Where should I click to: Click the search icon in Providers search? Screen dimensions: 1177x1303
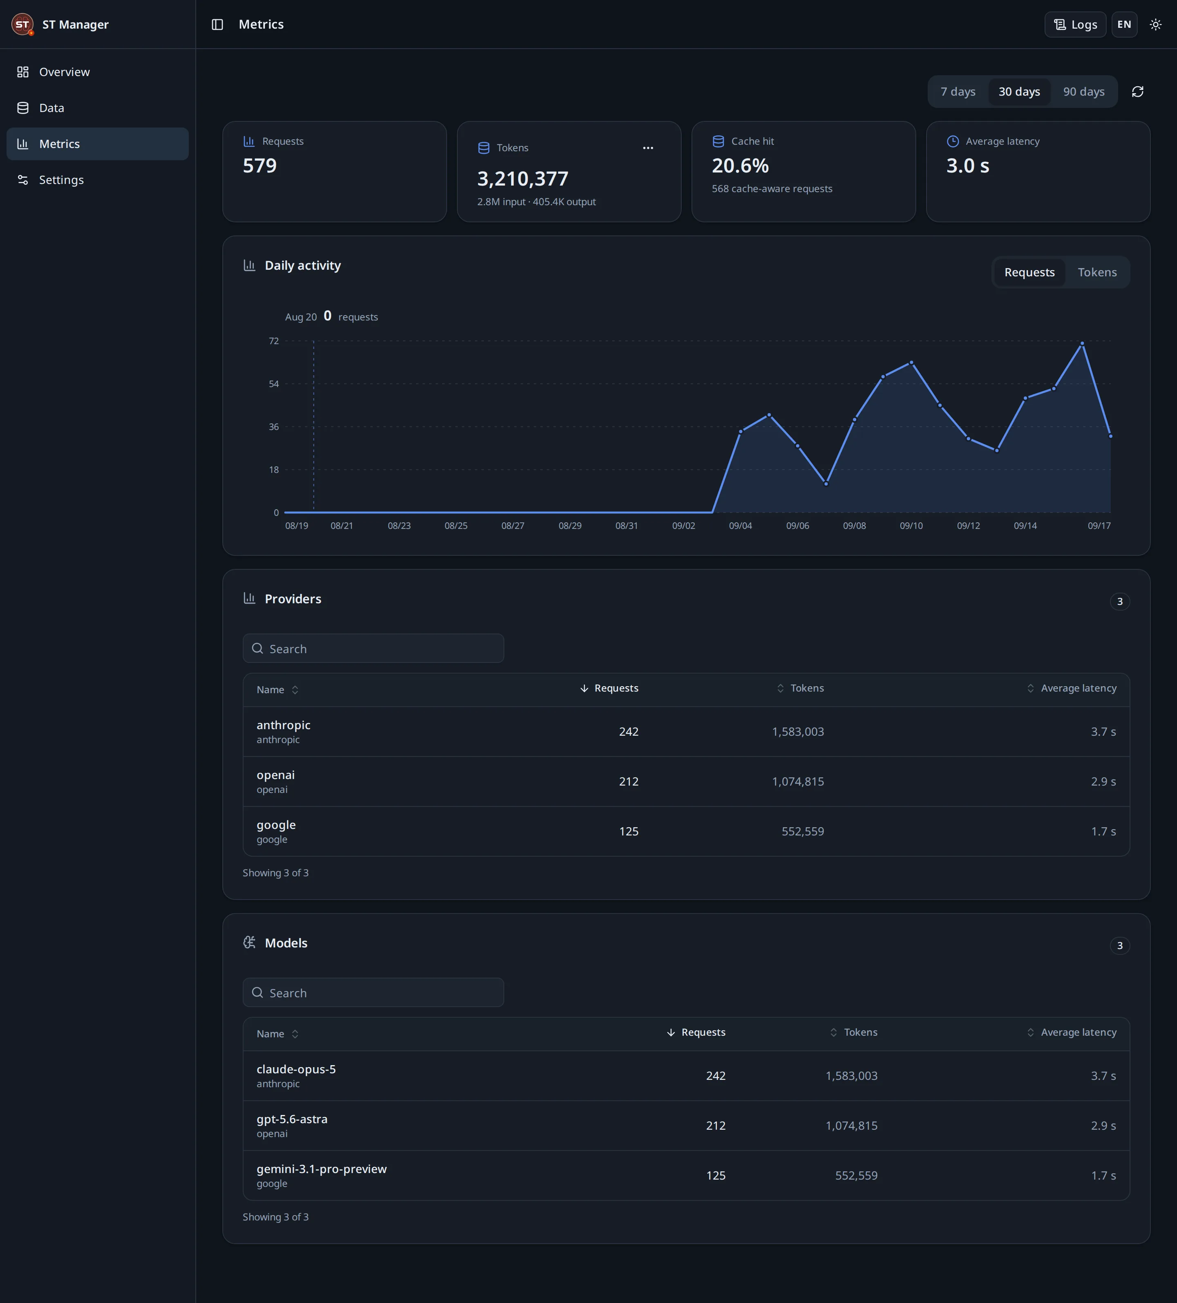[x=257, y=648]
